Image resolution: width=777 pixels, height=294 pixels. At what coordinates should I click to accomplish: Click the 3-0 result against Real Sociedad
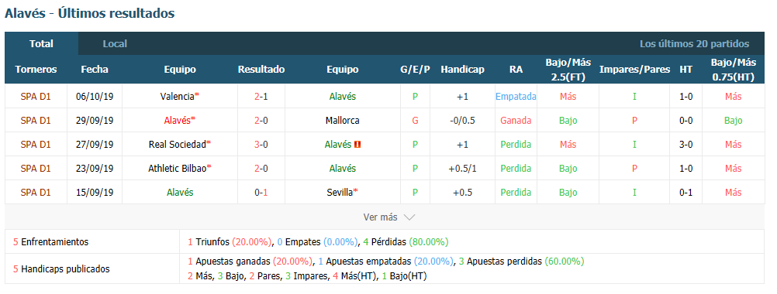tap(261, 145)
